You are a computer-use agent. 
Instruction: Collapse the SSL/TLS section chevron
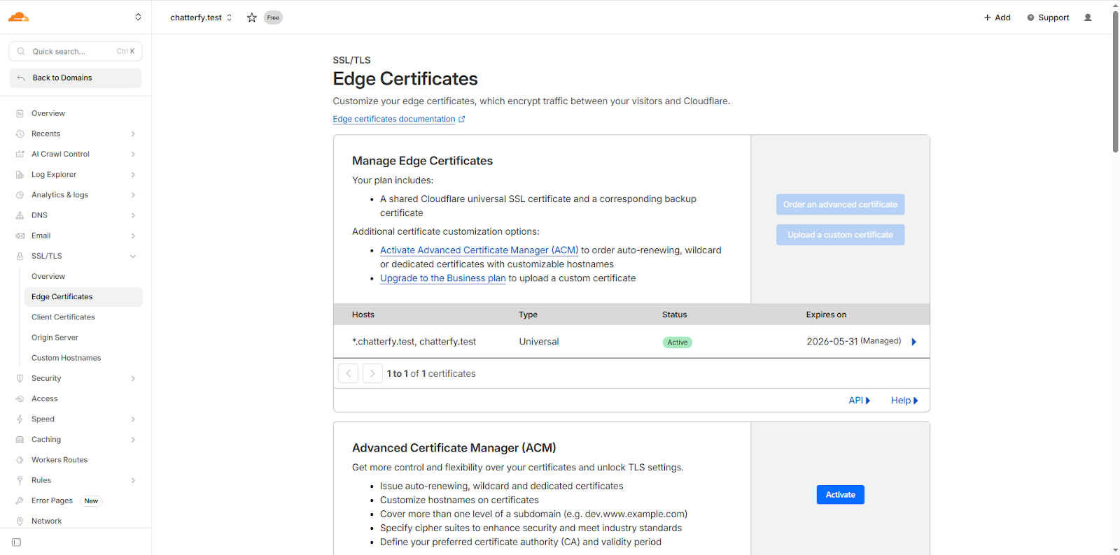tap(133, 256)
